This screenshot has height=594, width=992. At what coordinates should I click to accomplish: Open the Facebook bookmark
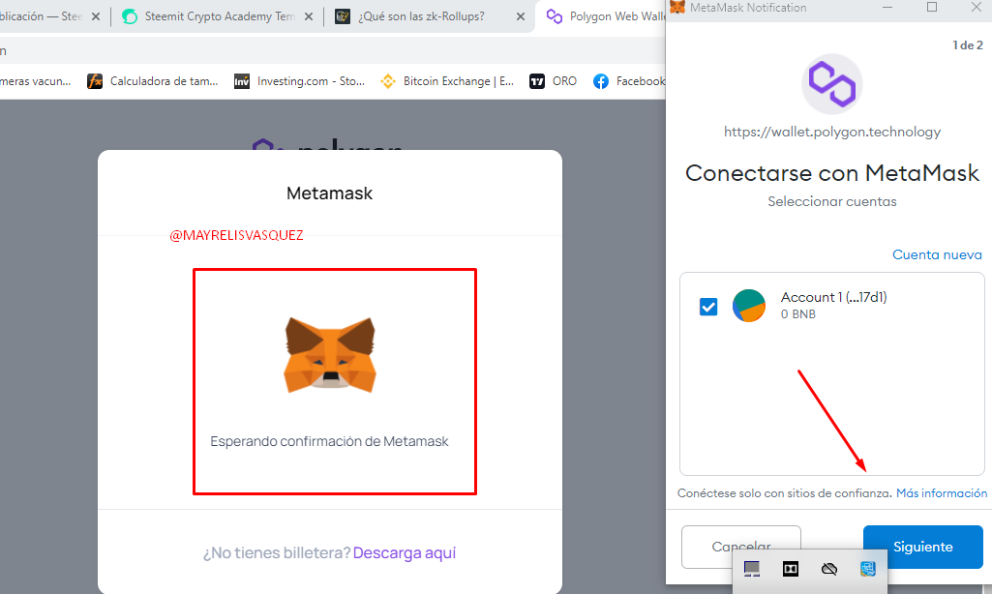(x=629, y=81)
